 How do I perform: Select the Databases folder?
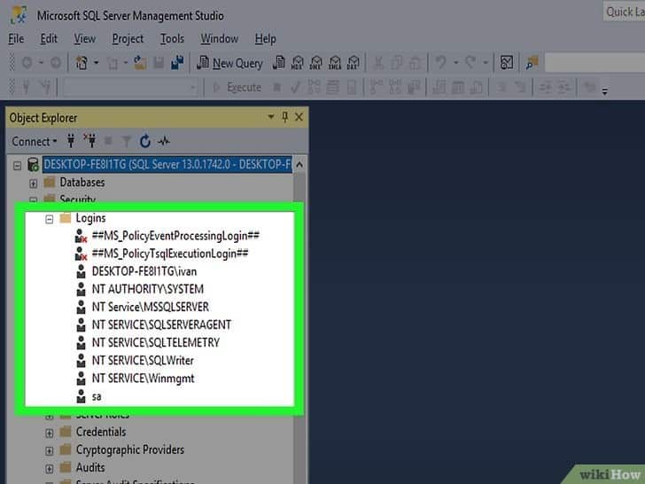coord(82,183)
